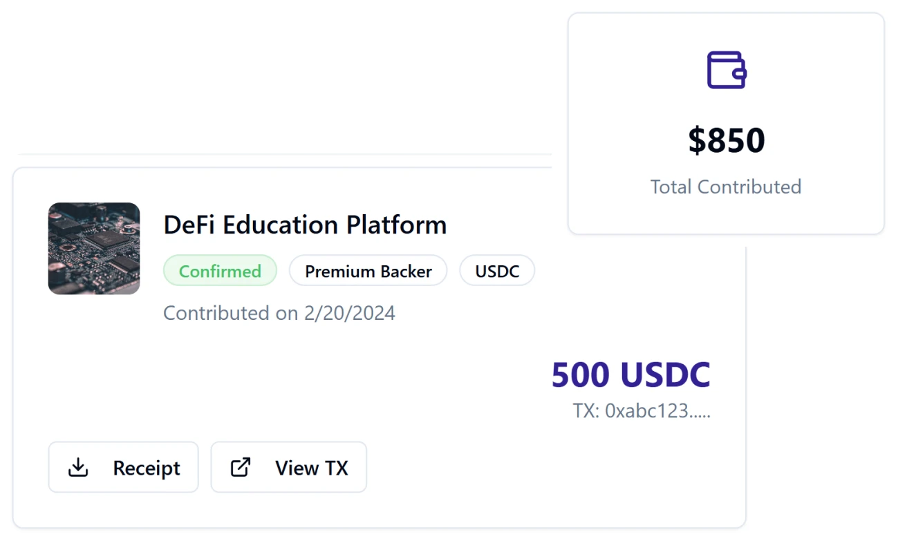
Task: Select the download icon on the Receipt button
Action: pyautogui.click(x=79, y=467)
